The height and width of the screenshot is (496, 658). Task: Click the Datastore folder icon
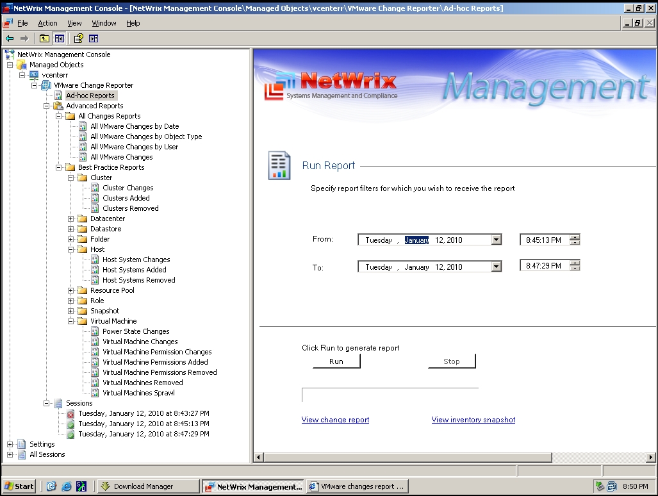tap(83, 229)
